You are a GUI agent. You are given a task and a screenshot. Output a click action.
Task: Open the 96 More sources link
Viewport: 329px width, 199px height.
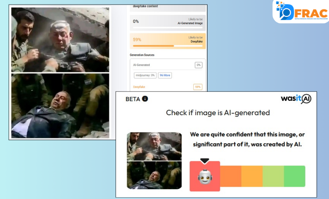[165, 75]
